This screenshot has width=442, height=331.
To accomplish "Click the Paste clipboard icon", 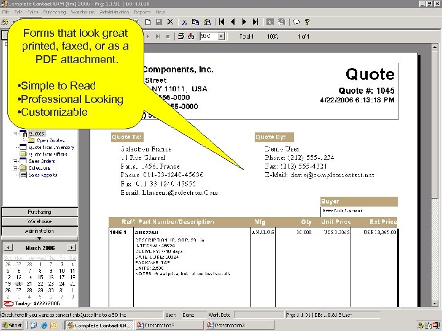I will 207,22.
